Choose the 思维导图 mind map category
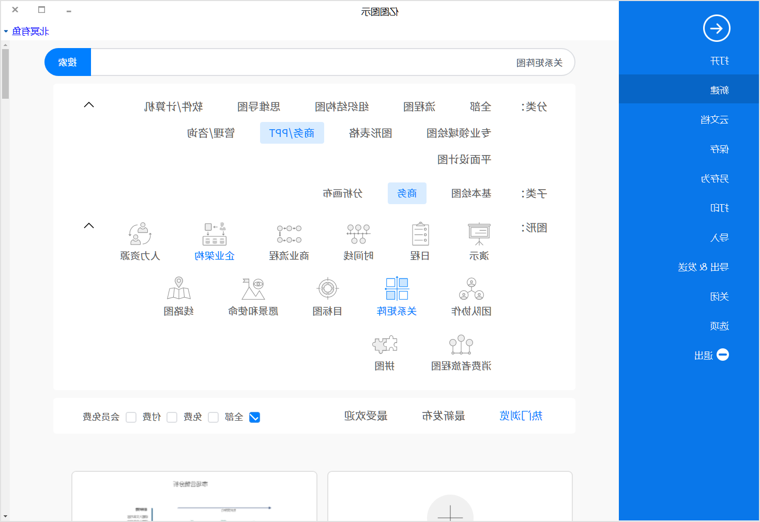The height and width of the screenshot is (522, 760). 259,106
